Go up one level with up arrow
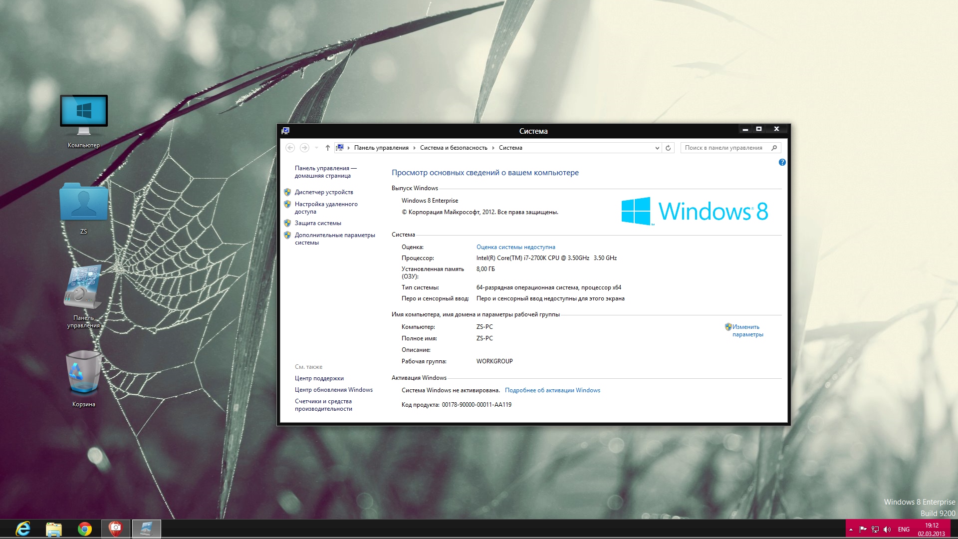958x539 pixels. point(327,148)
